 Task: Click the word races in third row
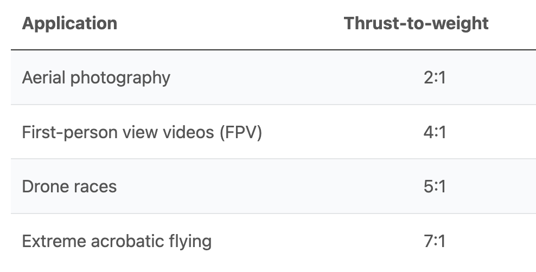(94, 187)
